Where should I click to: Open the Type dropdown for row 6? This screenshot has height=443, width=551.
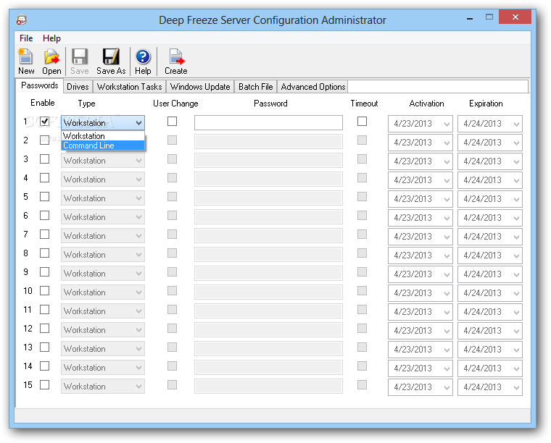pyautogui.click(x=103, y=217)
